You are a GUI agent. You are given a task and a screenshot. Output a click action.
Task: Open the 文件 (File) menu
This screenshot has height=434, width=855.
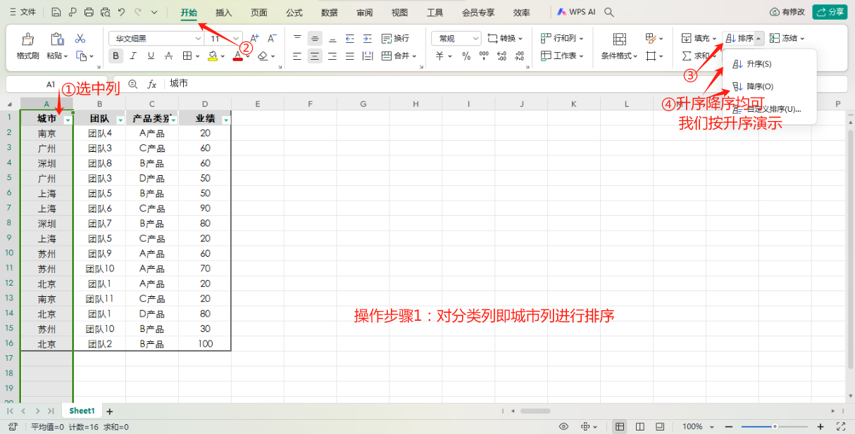point(22,12)
